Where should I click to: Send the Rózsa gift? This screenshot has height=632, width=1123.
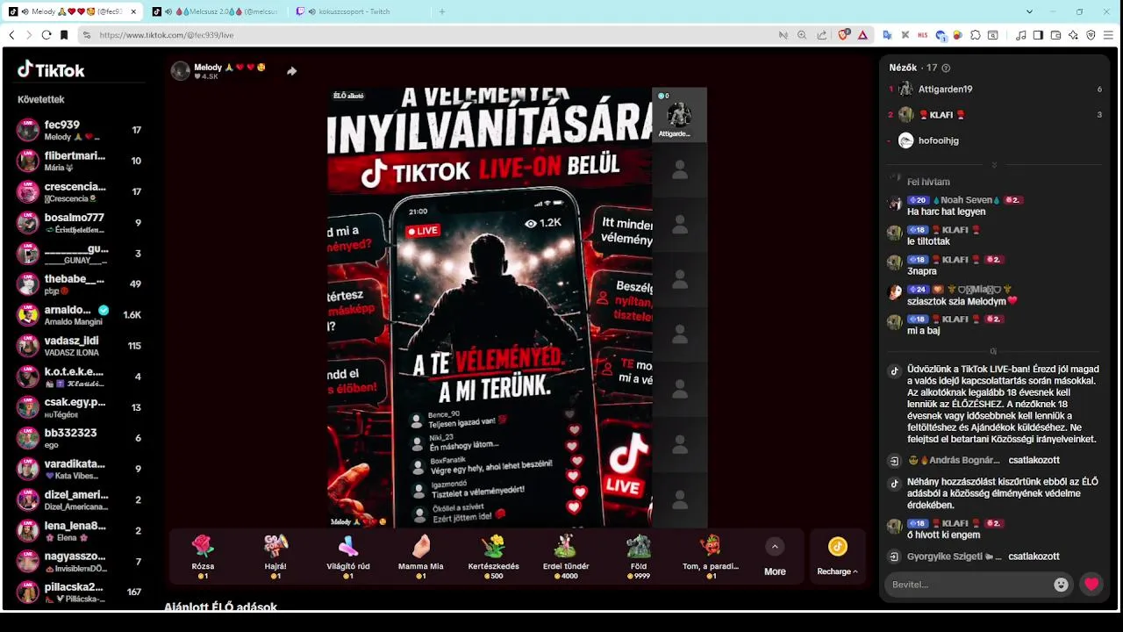[x=203, y=557]
